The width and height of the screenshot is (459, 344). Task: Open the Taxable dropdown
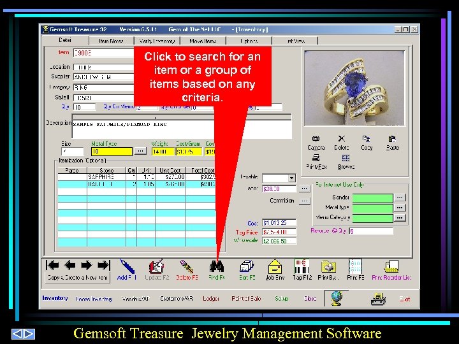click(291, 178)
